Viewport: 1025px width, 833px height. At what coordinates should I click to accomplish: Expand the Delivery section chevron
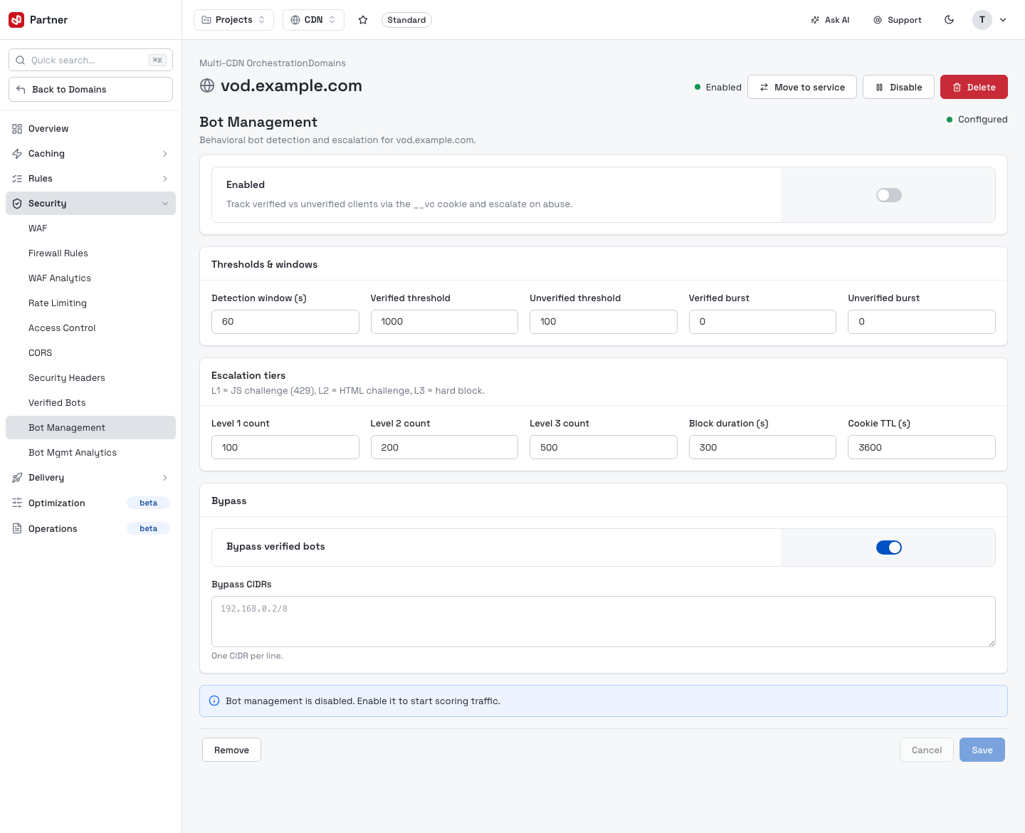click(165, 478)
